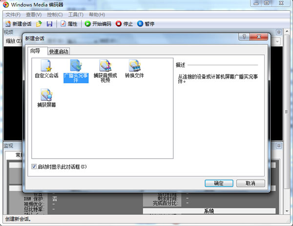Click the 取消 button
This screenshot has height=226, width=293.
(250, 183)
